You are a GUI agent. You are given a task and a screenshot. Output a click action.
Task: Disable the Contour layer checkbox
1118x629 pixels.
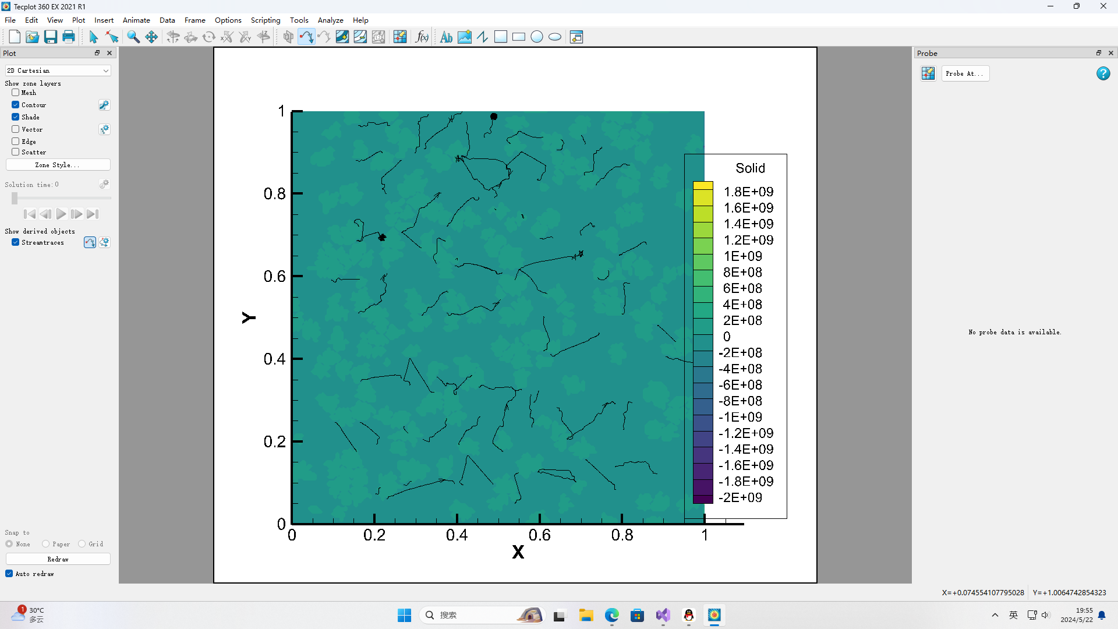16,105
